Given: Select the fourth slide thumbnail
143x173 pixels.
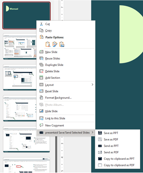Looking at the screenshot, I should pos(20,108).
